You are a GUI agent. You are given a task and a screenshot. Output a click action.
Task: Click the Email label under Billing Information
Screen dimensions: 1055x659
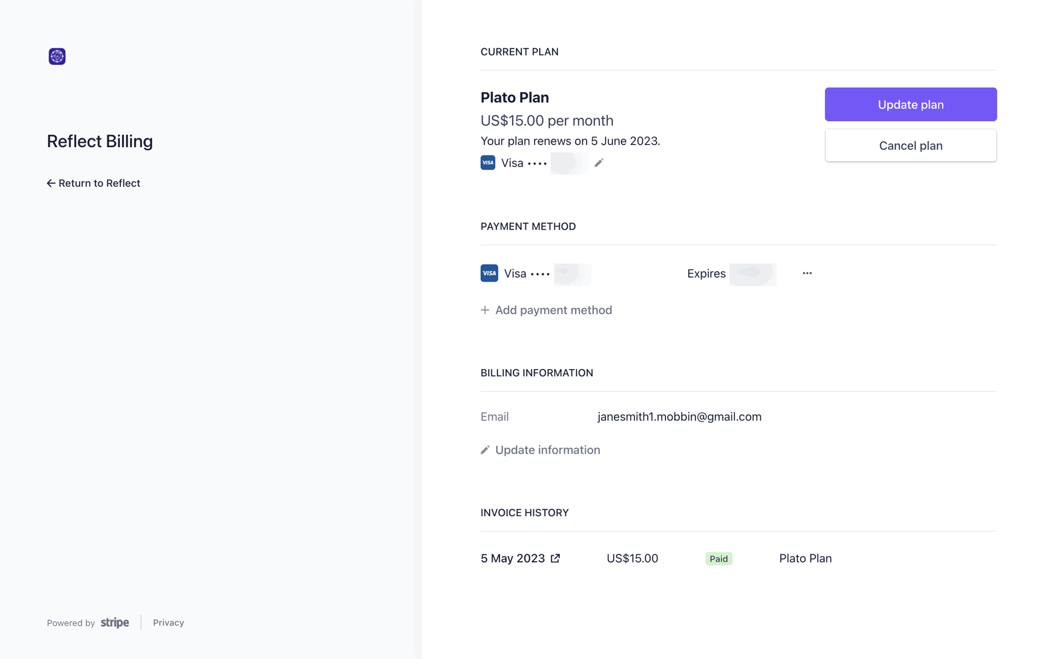pos(495,417)
